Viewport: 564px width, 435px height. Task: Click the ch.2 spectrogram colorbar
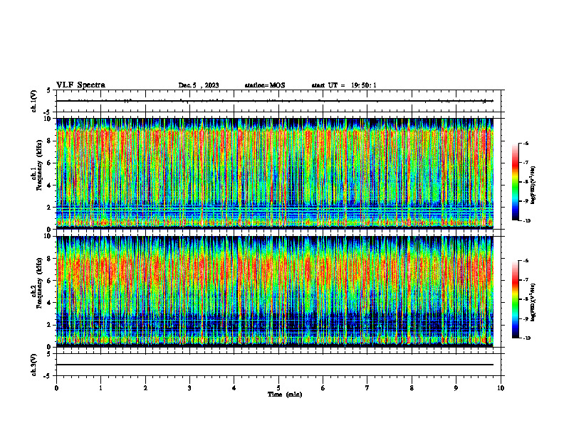pos(515,299)
